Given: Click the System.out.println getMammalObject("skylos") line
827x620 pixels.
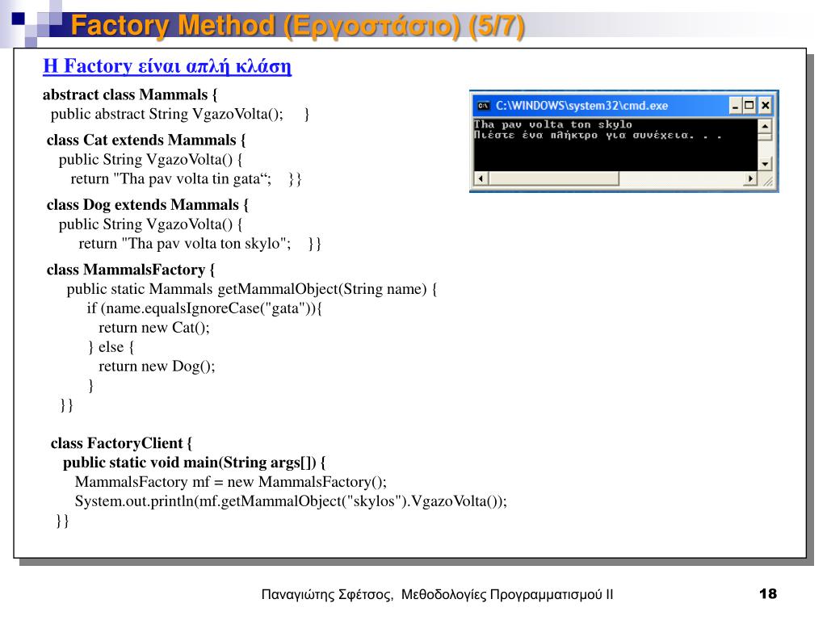Looking at the screenshot, I should click(x=291, y=501).
